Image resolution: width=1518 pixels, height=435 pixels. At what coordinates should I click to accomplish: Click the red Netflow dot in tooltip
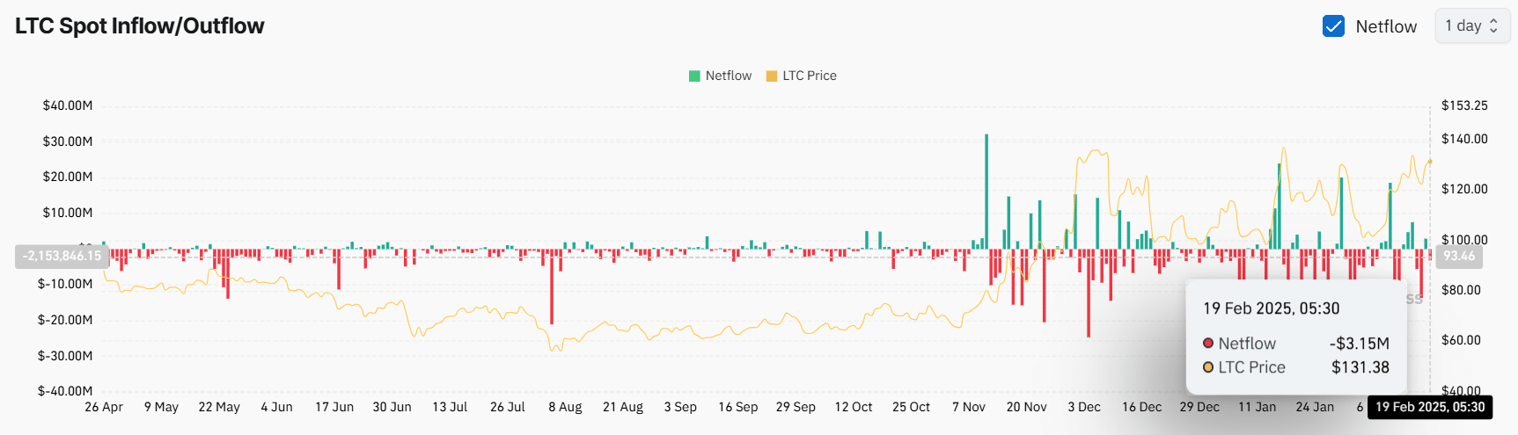pyautogui.click(x=1208, y=344)
